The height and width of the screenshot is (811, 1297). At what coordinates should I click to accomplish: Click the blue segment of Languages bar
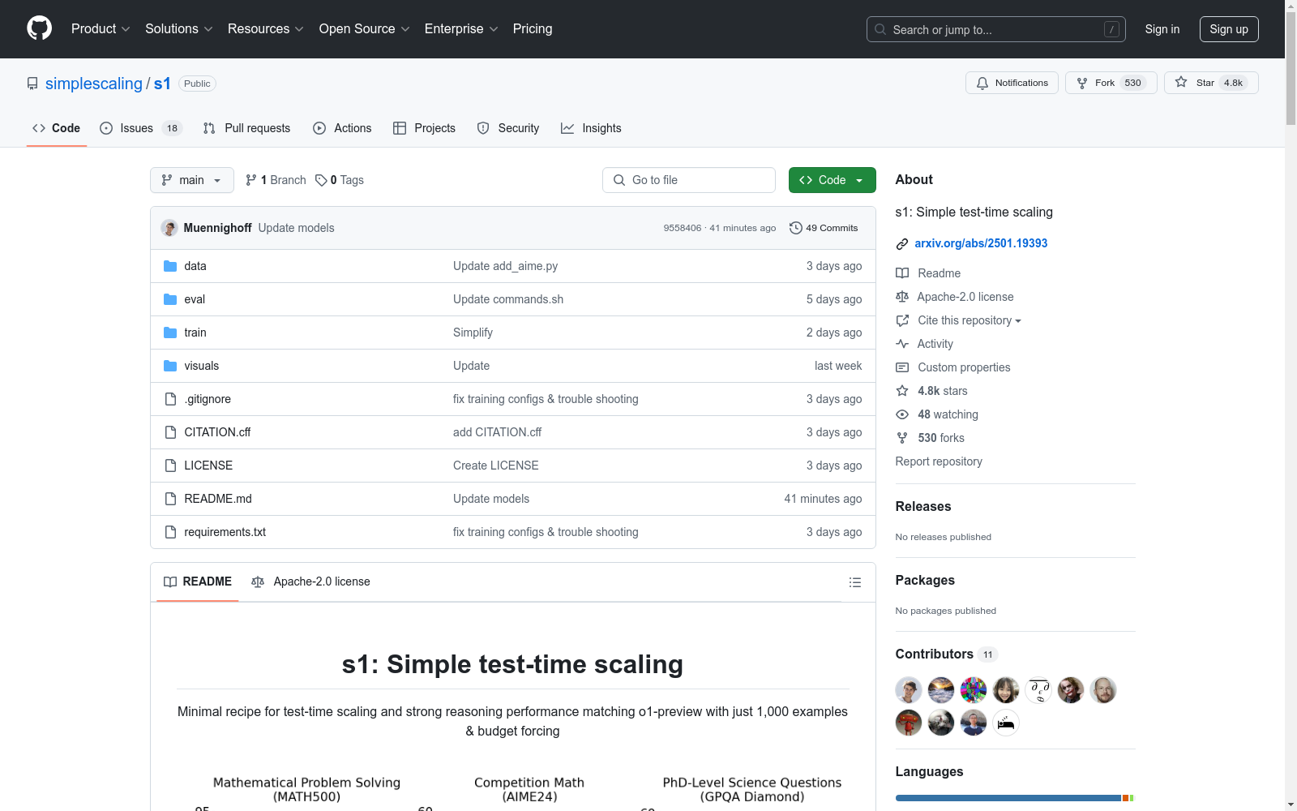click(x=1008, y=798)
